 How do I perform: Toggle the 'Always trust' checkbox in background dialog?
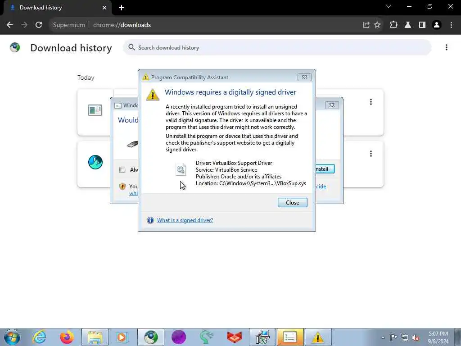122,169
